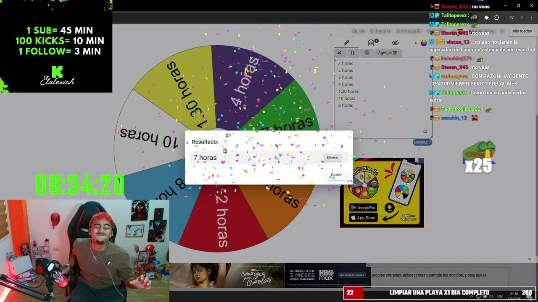Select the '7 horas' entry in list
This screenshot has width=538, height=302.
point(345,77)
